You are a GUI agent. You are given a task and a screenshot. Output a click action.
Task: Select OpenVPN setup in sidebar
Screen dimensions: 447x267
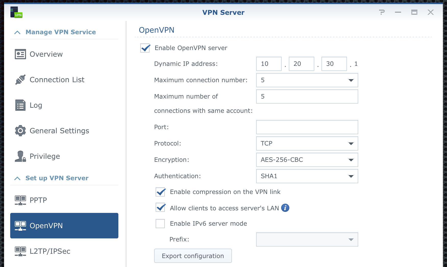pyautogui.click(x=64, y=226)
